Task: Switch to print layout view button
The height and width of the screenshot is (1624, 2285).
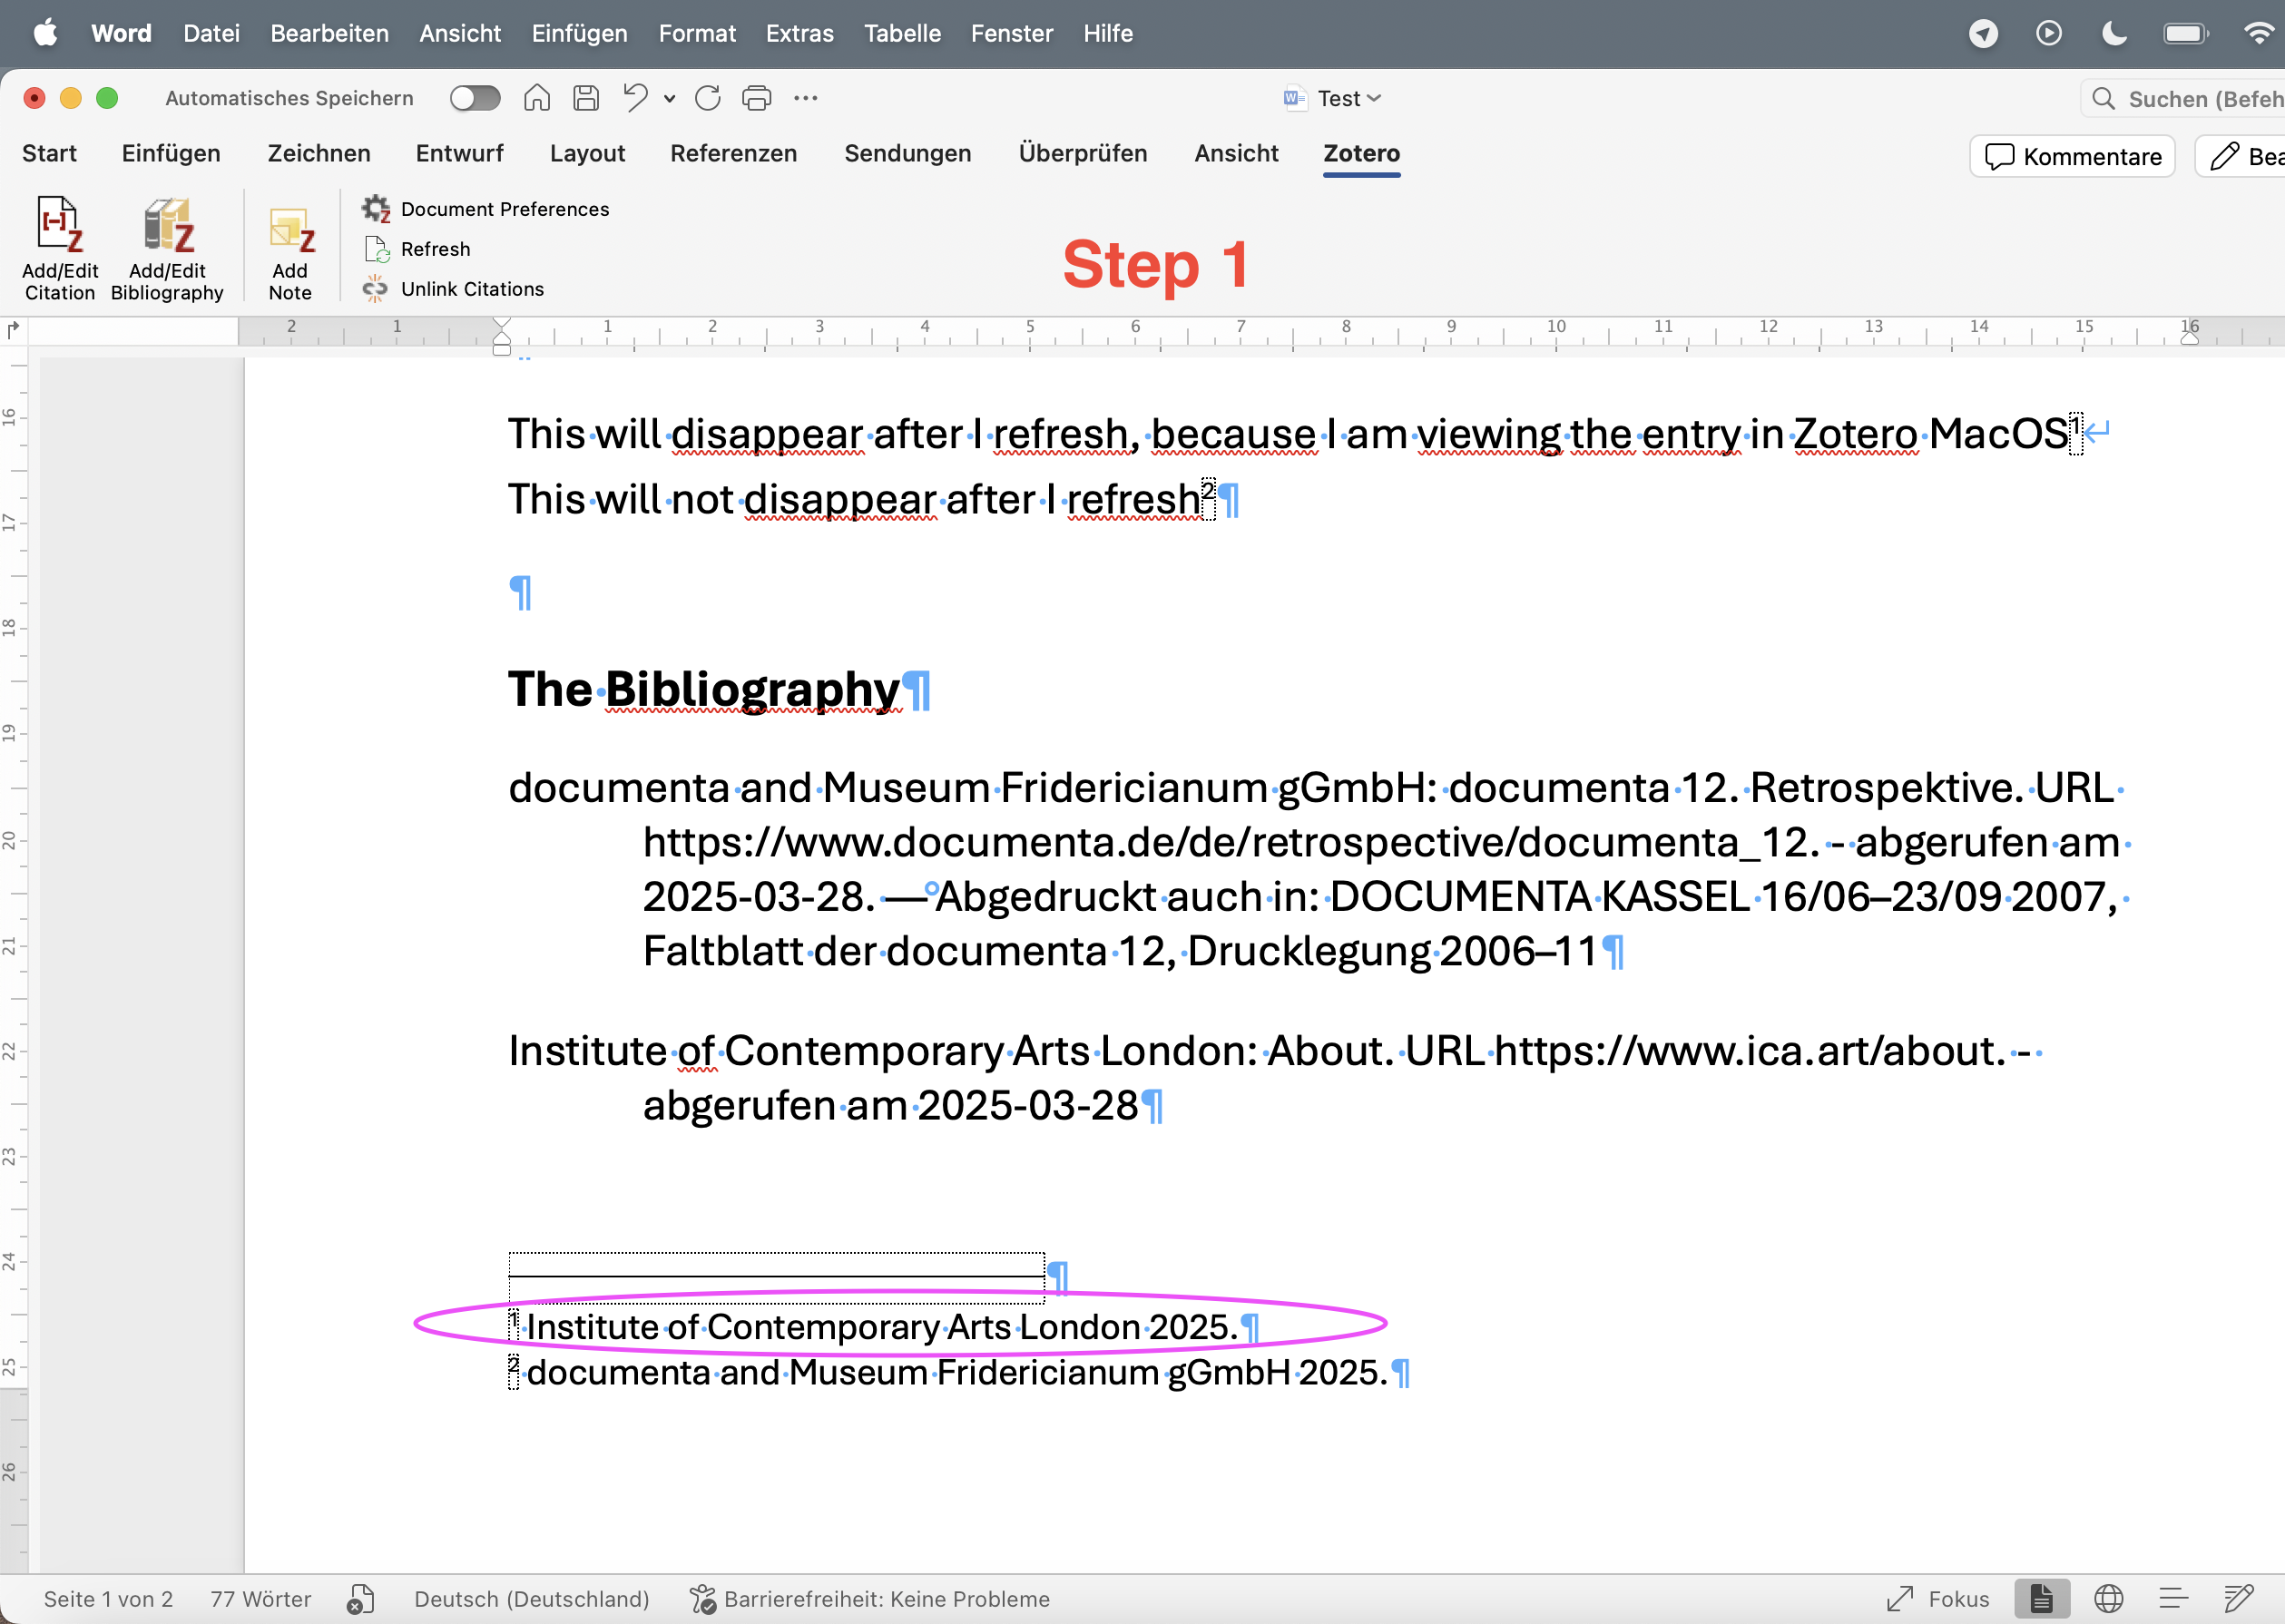Action: point(2041,1598)
